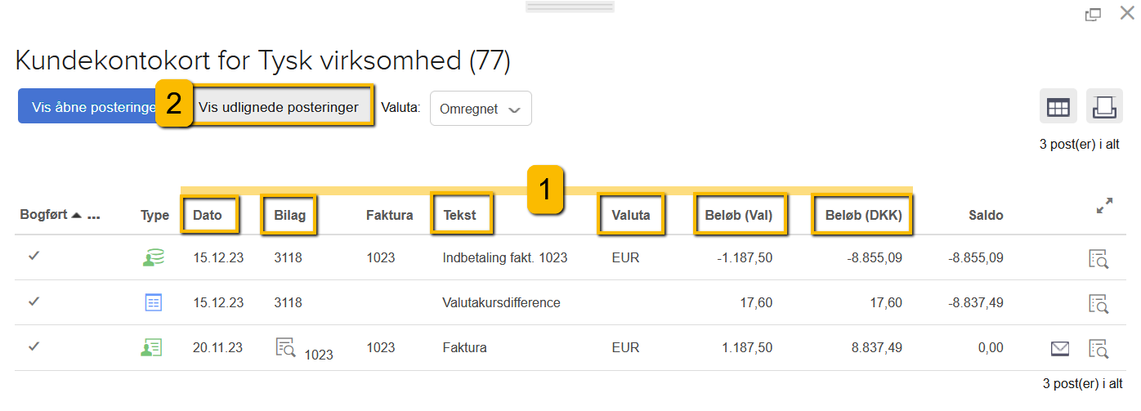View voucher icon beside bilag 1023
Viewport: 1141px width, 411px height.
click(x=285, y=346)
